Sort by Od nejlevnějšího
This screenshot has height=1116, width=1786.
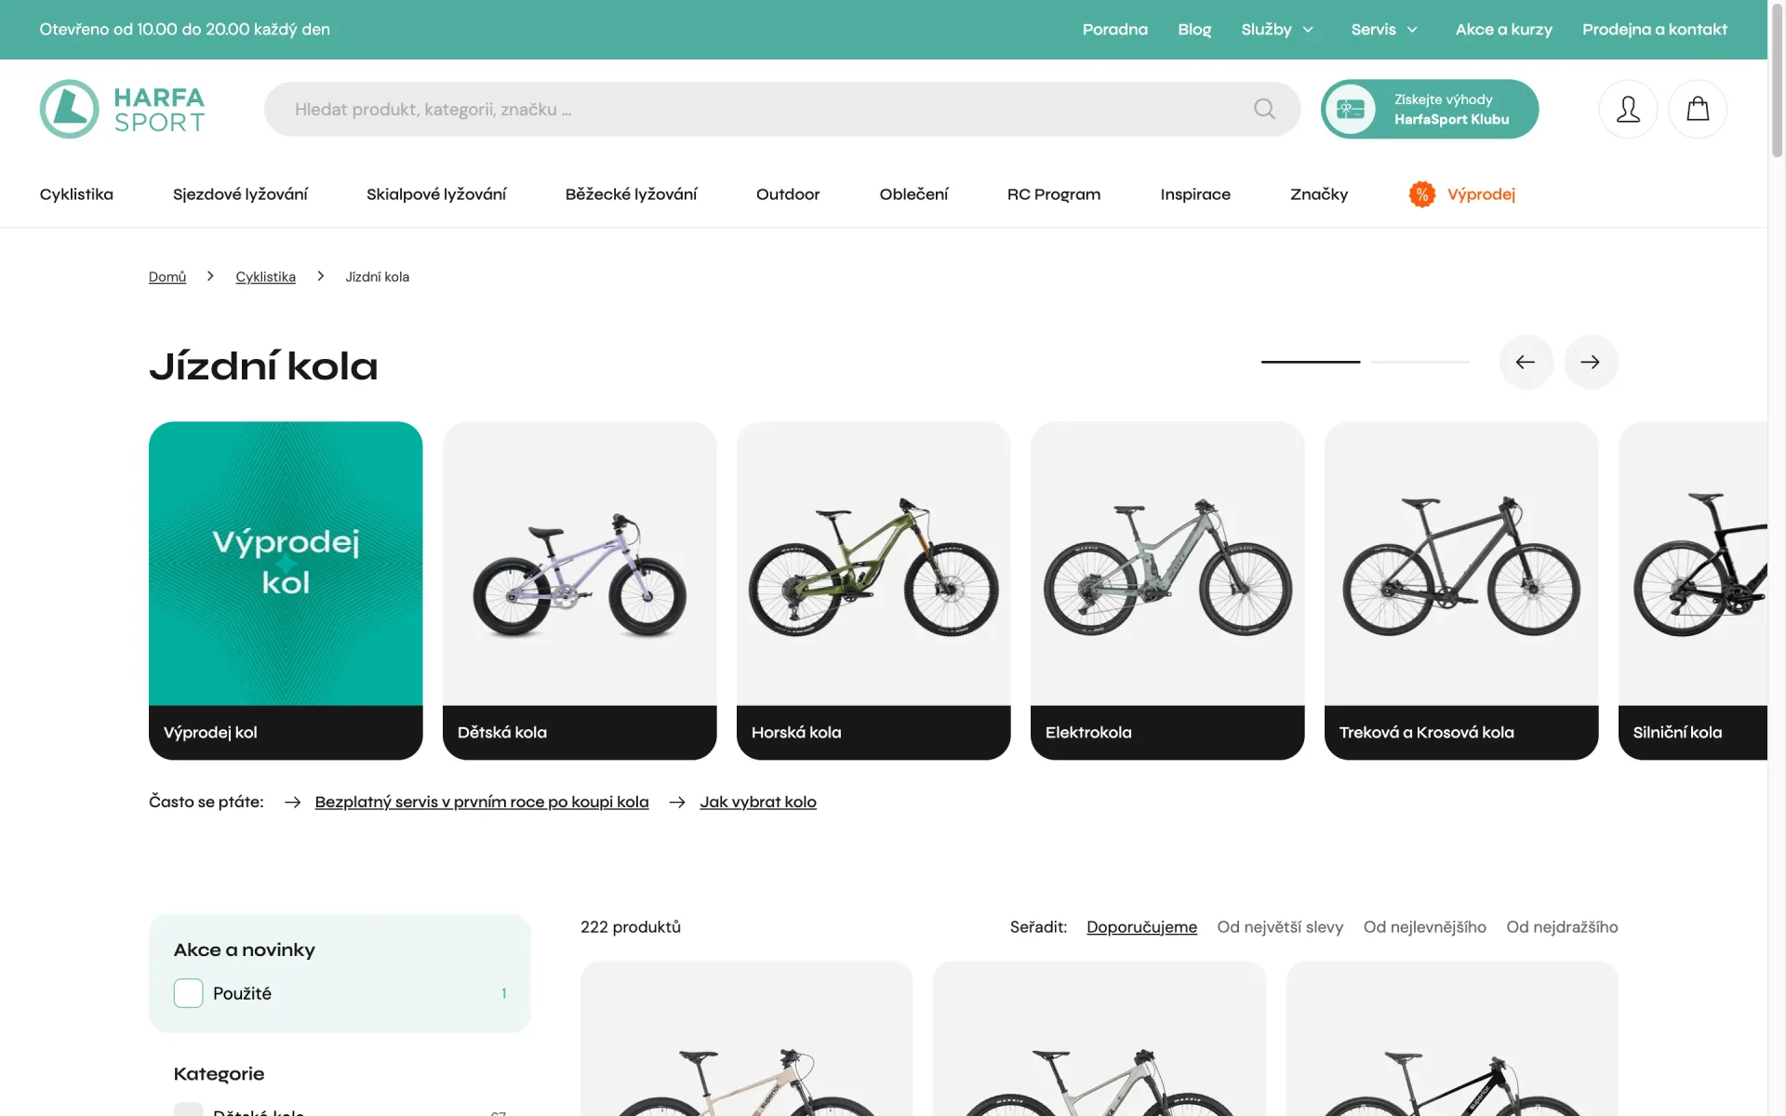(1425, 926)
